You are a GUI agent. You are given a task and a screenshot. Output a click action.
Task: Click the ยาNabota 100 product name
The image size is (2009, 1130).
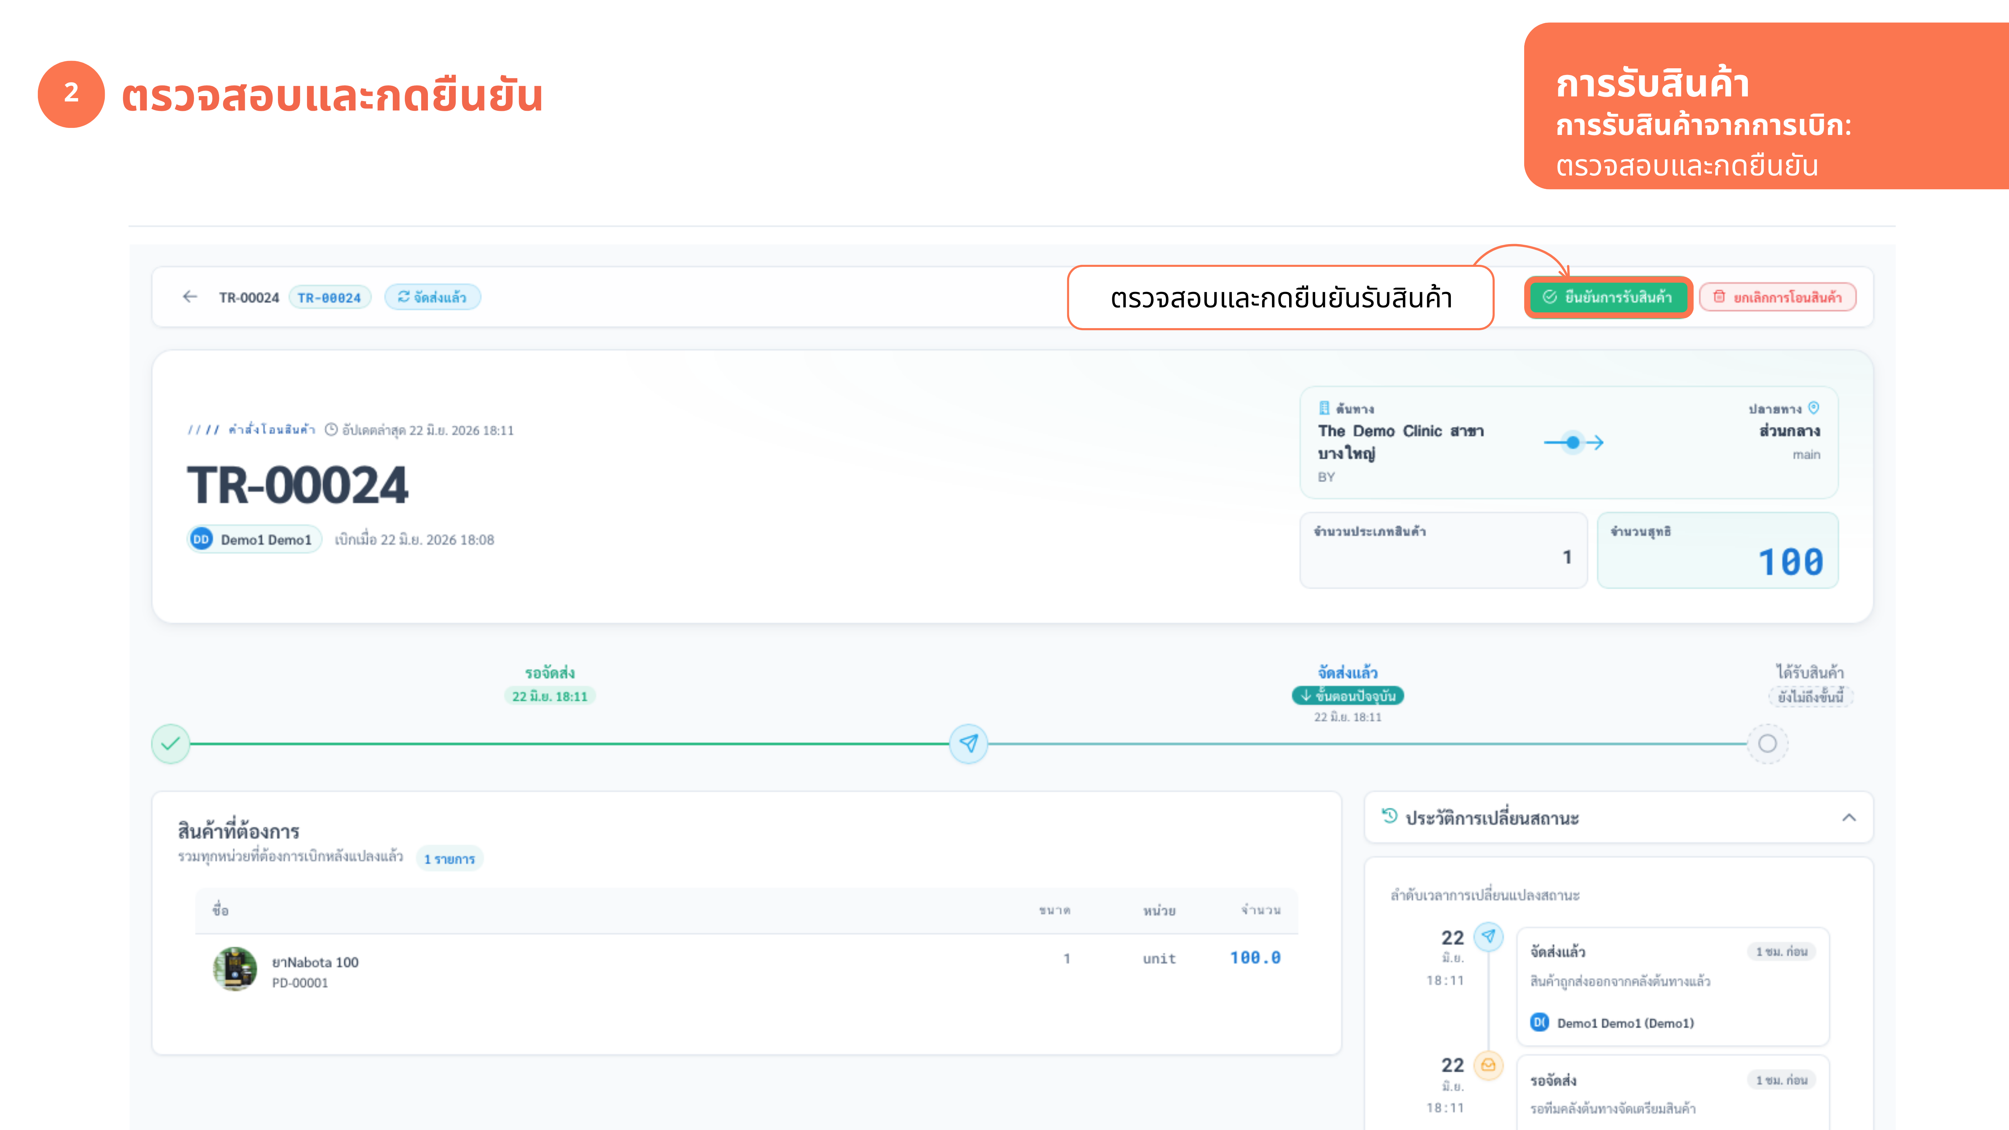[x=315, y=962]
